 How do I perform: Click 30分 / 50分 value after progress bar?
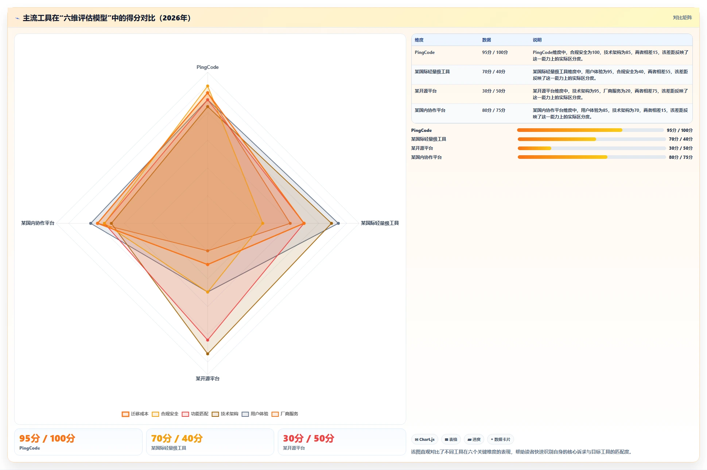pyautogui.click(x=681, y=148)
